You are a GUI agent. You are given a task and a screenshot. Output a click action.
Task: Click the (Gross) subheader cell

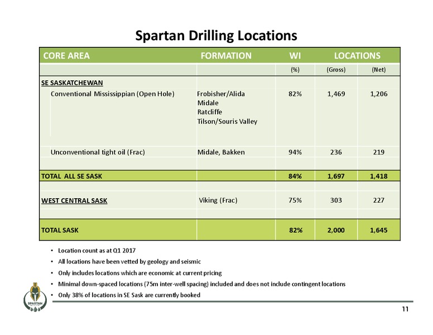point(336,70)
